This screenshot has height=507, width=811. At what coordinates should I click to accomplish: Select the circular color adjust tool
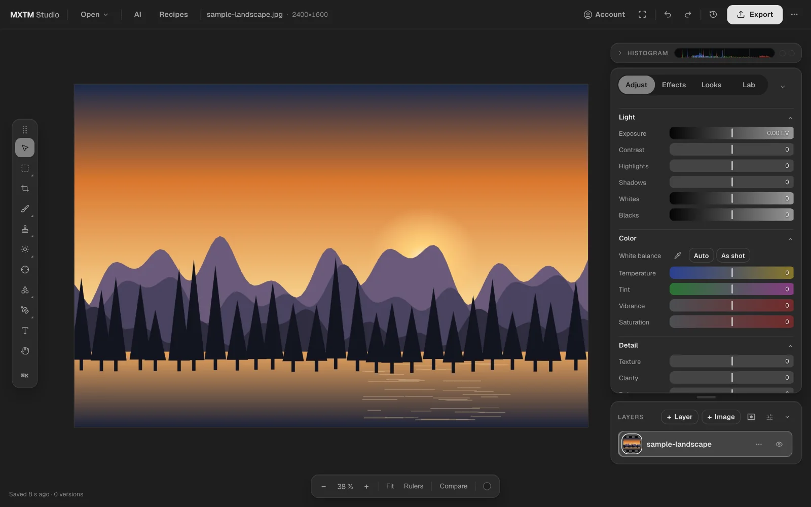[25, 269]
